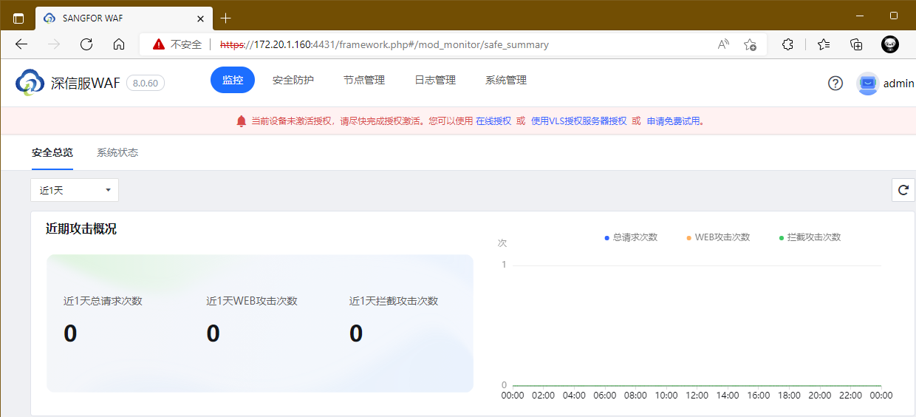Image resolution: width=916 pixels, height=417 pixels.
Task: Click the admin user avatar icon
Action: 867,84
